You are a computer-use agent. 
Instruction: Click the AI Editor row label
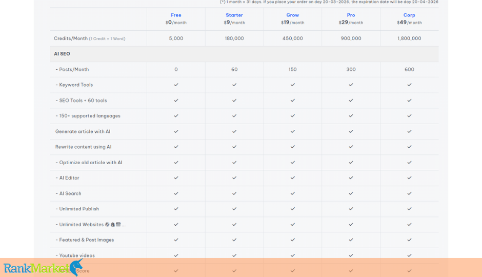click(67, 178)
